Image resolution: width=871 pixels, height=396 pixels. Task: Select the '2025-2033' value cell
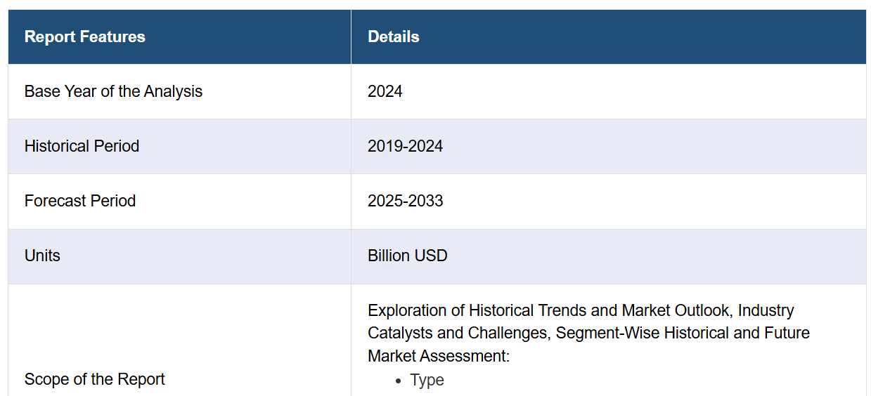tap(609, 201)
